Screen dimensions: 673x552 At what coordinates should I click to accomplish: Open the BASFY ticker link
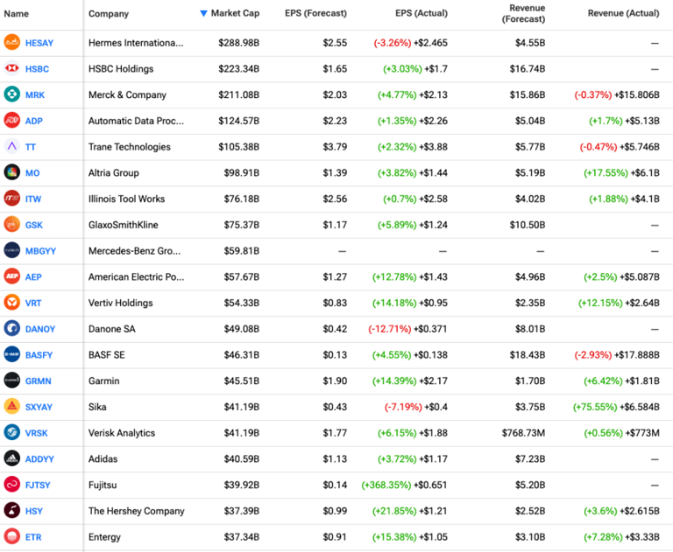pos(39,355)
